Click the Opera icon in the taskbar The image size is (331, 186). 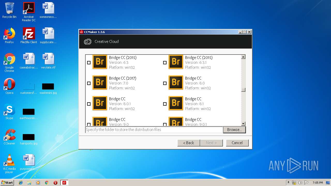[x=55, y=183]
